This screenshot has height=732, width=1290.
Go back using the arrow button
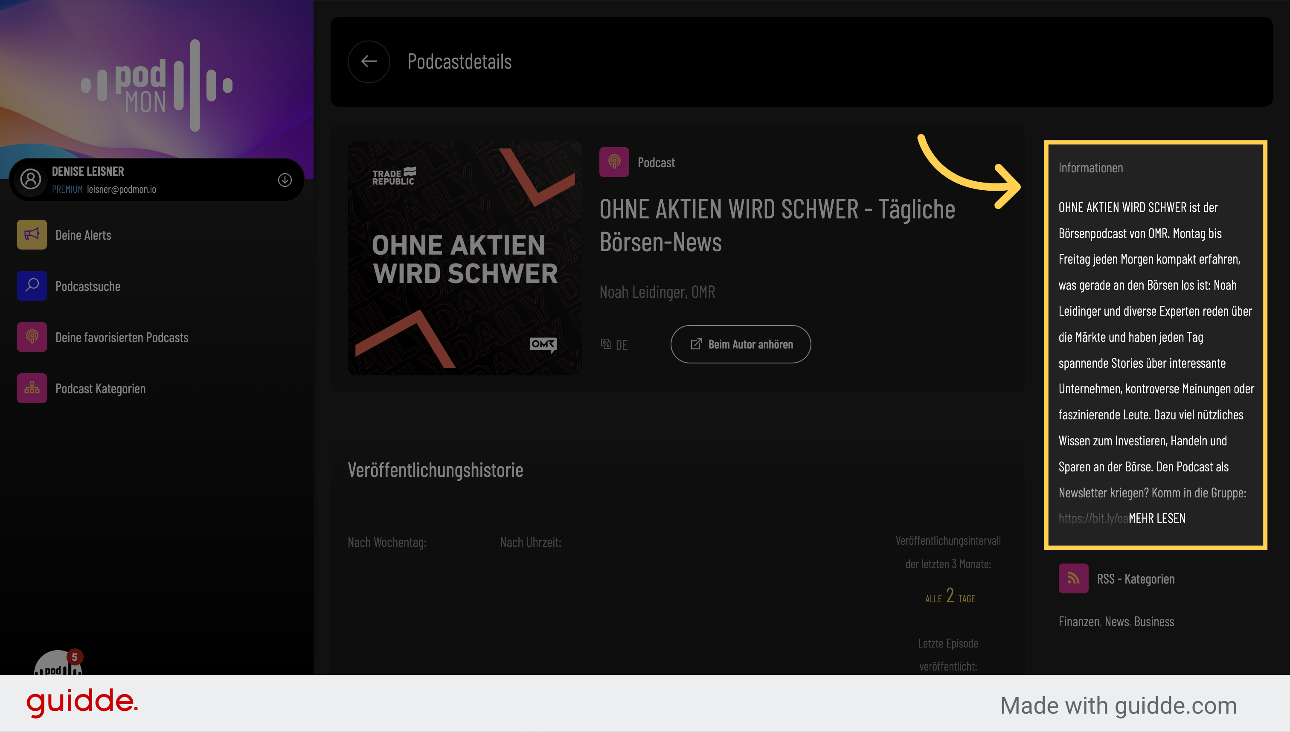click(x=369, y=61)
